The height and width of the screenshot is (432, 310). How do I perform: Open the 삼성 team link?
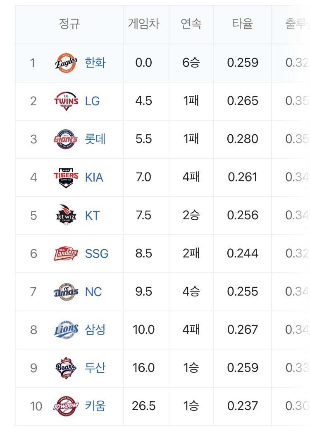pyautogui.click(x=95, y=330)
